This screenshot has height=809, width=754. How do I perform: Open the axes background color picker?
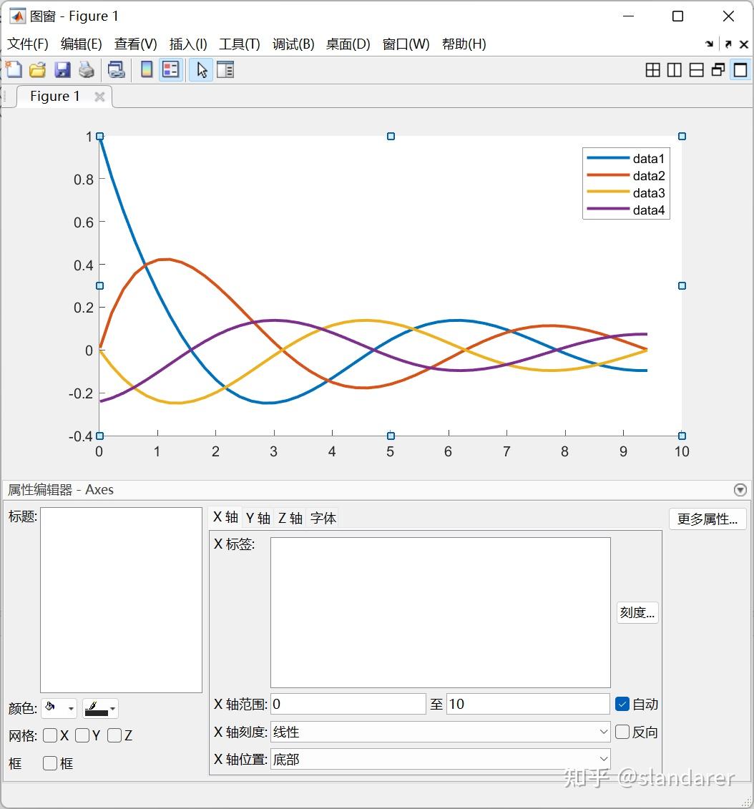(59, 708)
